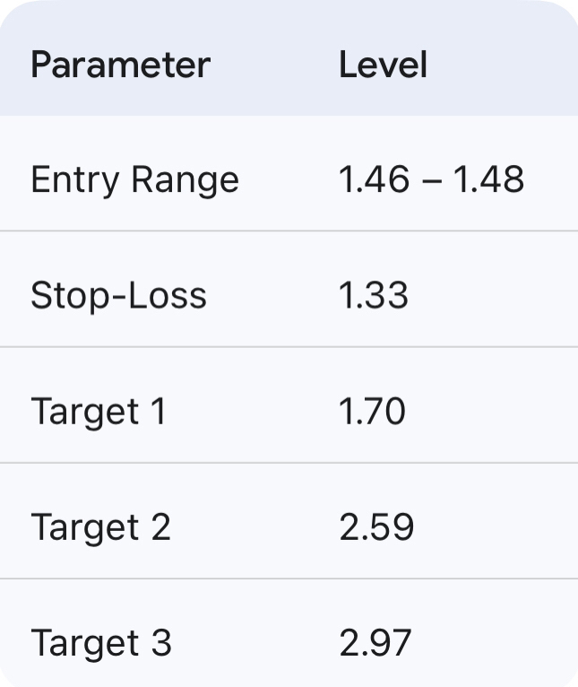The height and width of the screenshot is (687, 578).
Task: Click the dash between the entry range values
Action: click(432, 182)
